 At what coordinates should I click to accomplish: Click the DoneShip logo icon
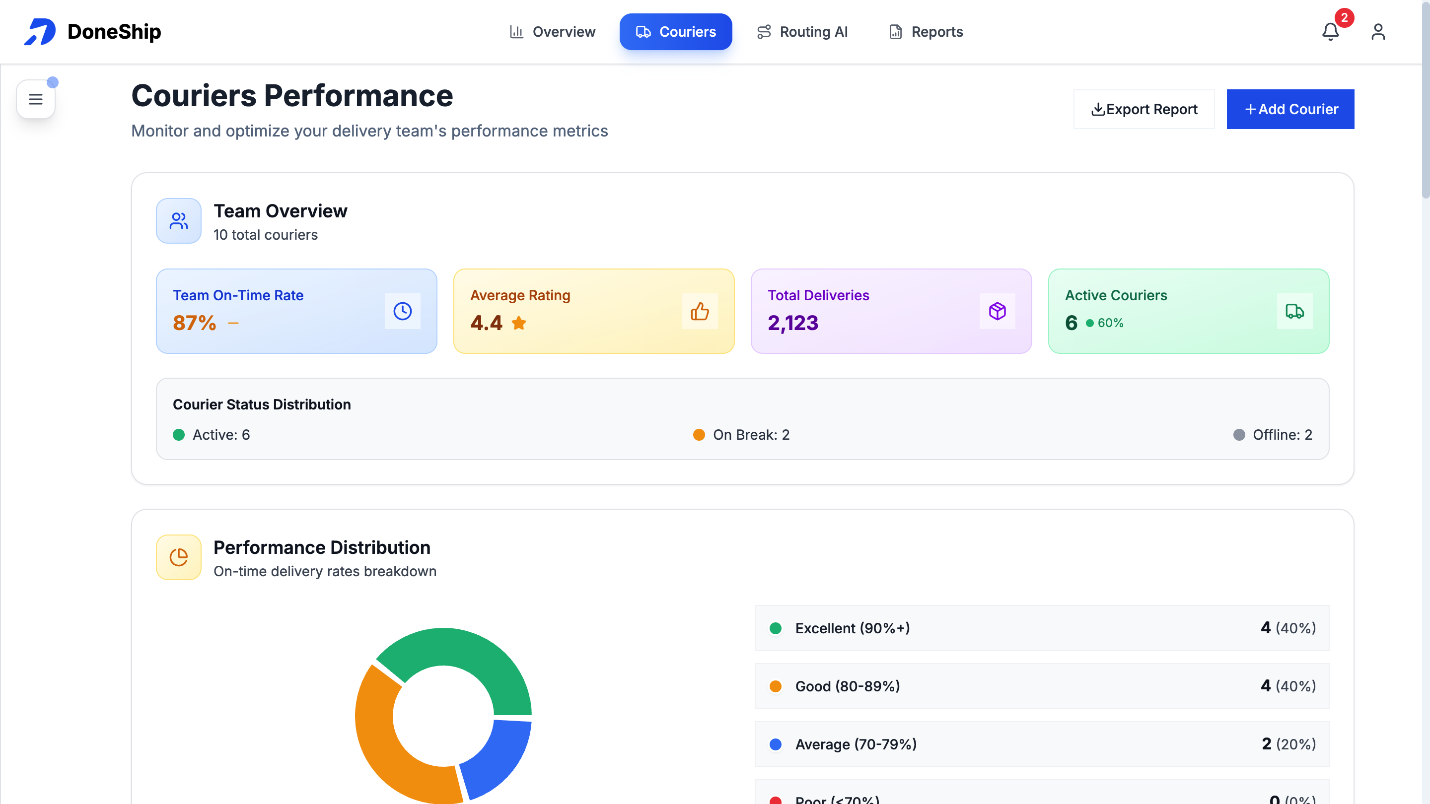39,32
